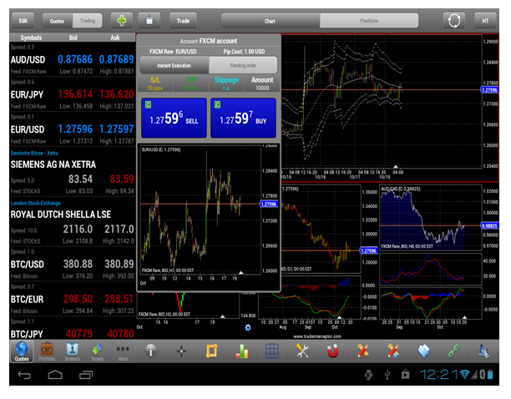Tap the Android back button
The image size is (511, 399).
click(x=24, y=376)
